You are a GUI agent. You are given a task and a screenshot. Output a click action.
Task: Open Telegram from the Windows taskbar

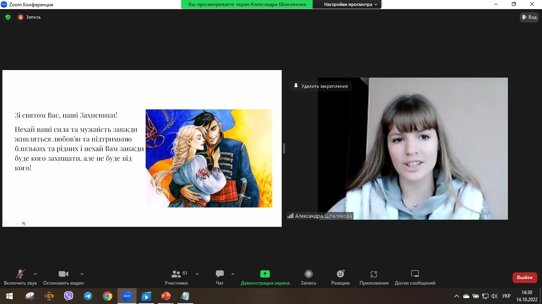point(88,296)
